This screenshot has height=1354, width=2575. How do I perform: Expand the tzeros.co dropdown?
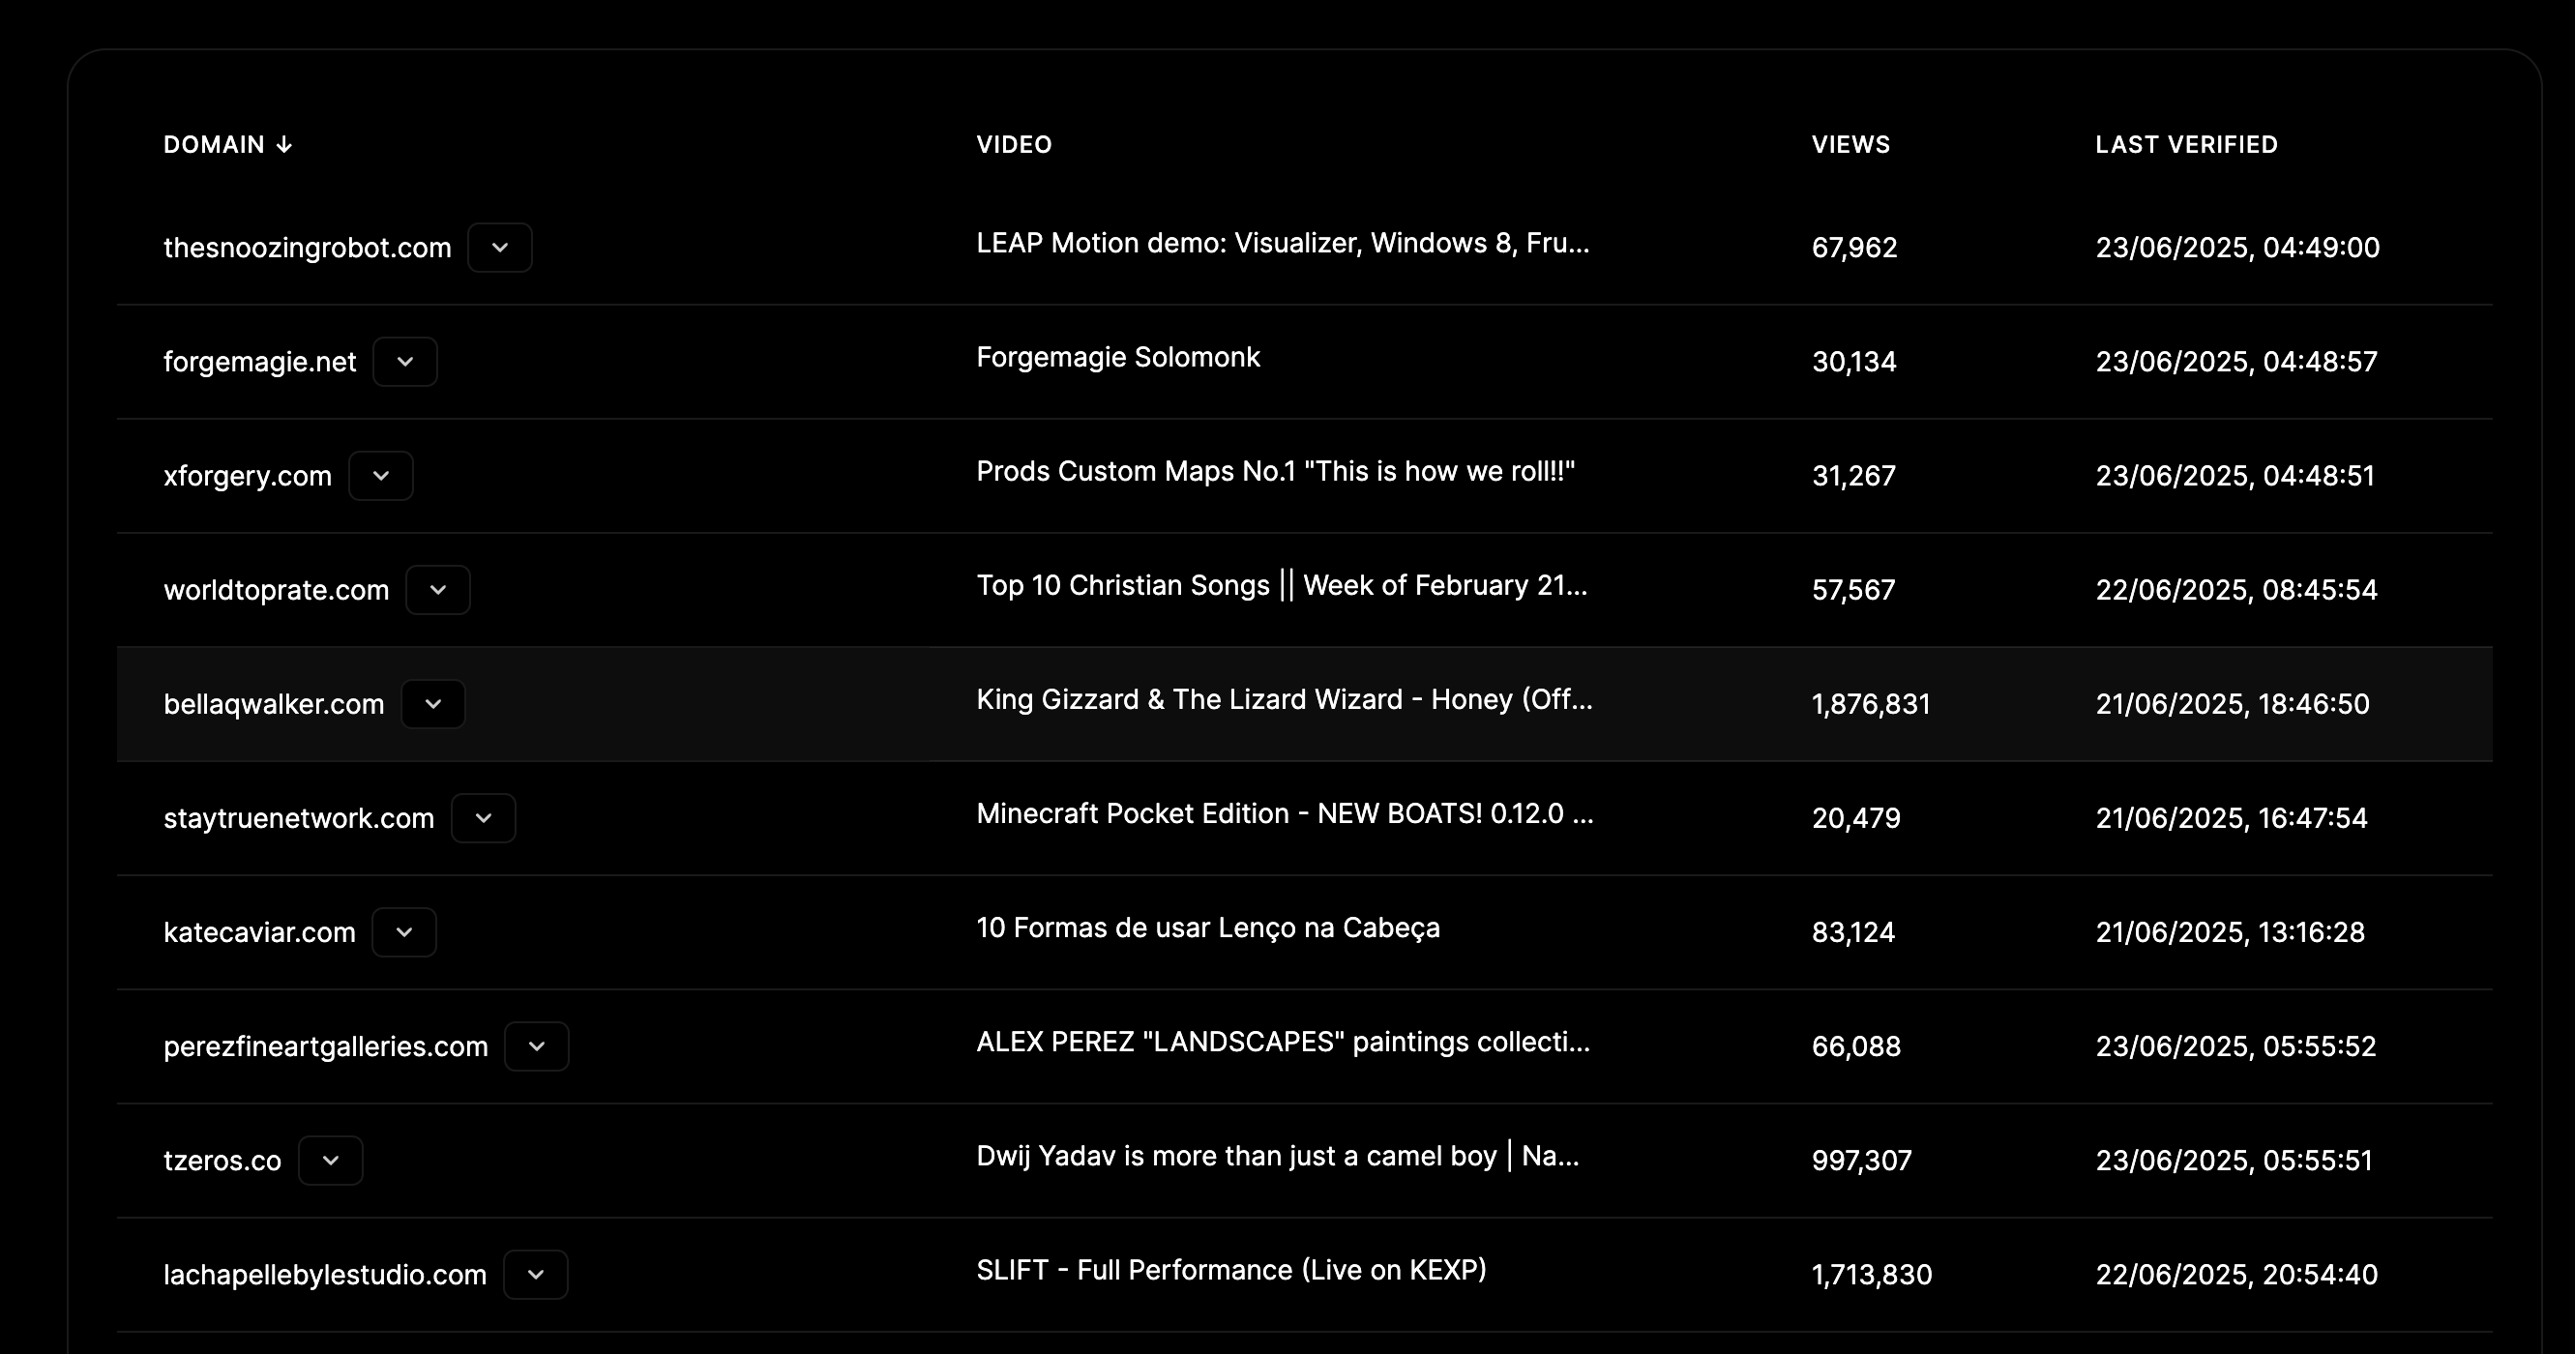pyautogui.click(x=331, y=1161)
